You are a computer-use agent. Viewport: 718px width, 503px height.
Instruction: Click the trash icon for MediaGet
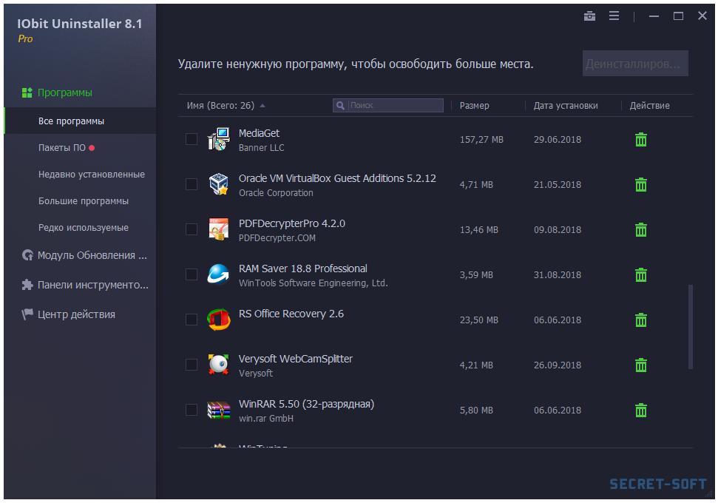coord(641,140)
